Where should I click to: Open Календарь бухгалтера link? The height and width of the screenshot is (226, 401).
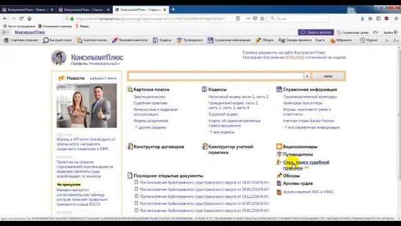[303, 103]
